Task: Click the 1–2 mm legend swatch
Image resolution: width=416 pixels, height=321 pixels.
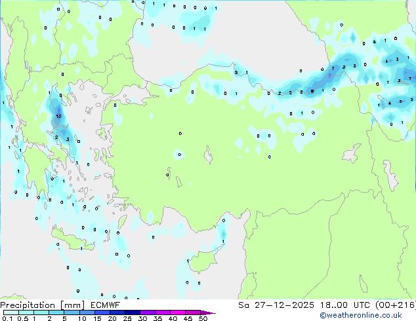Action: point(41,312)
